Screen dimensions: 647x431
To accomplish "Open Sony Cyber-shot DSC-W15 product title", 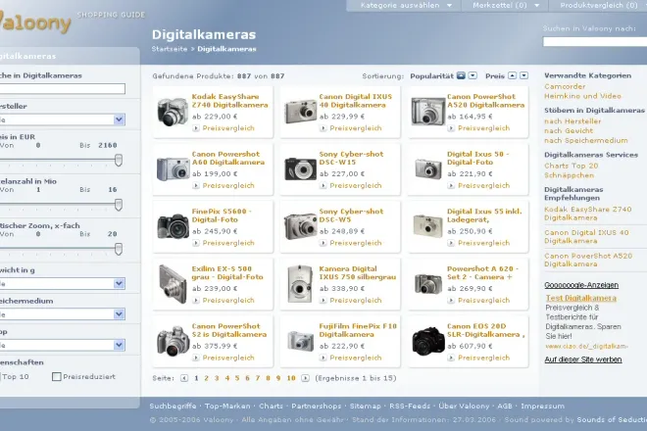I will (351, 158).
